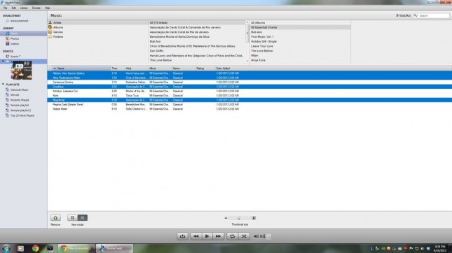Click the Remove recycle button
The width and height of the screenshot is (452, 253).
point(55,217)
